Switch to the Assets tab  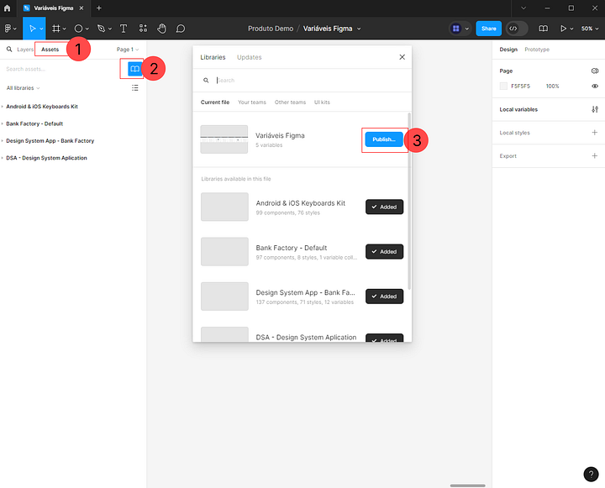click(50, 49)
